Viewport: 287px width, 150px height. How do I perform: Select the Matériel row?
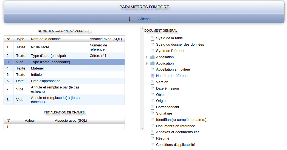click(64, 68)
